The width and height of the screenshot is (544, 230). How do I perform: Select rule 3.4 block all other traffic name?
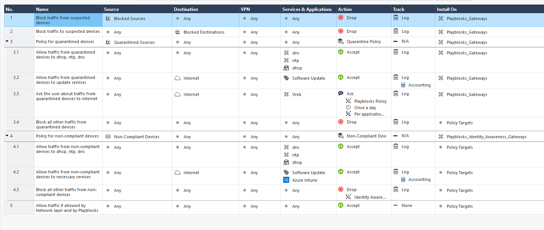pos(61,124)
